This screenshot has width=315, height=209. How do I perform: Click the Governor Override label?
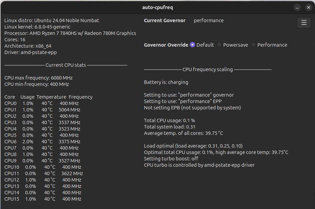[166, 45]
